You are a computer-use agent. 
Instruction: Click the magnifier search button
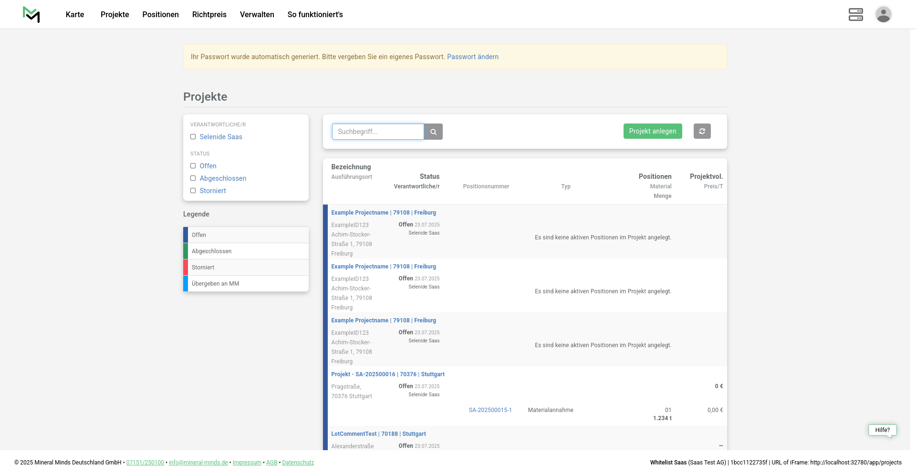click(433, 132)
